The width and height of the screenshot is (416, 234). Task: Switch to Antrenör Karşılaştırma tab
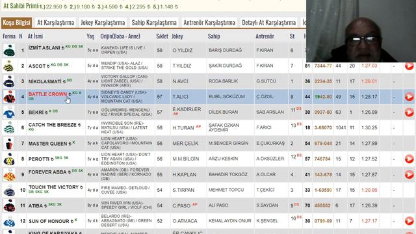point(209,23)
